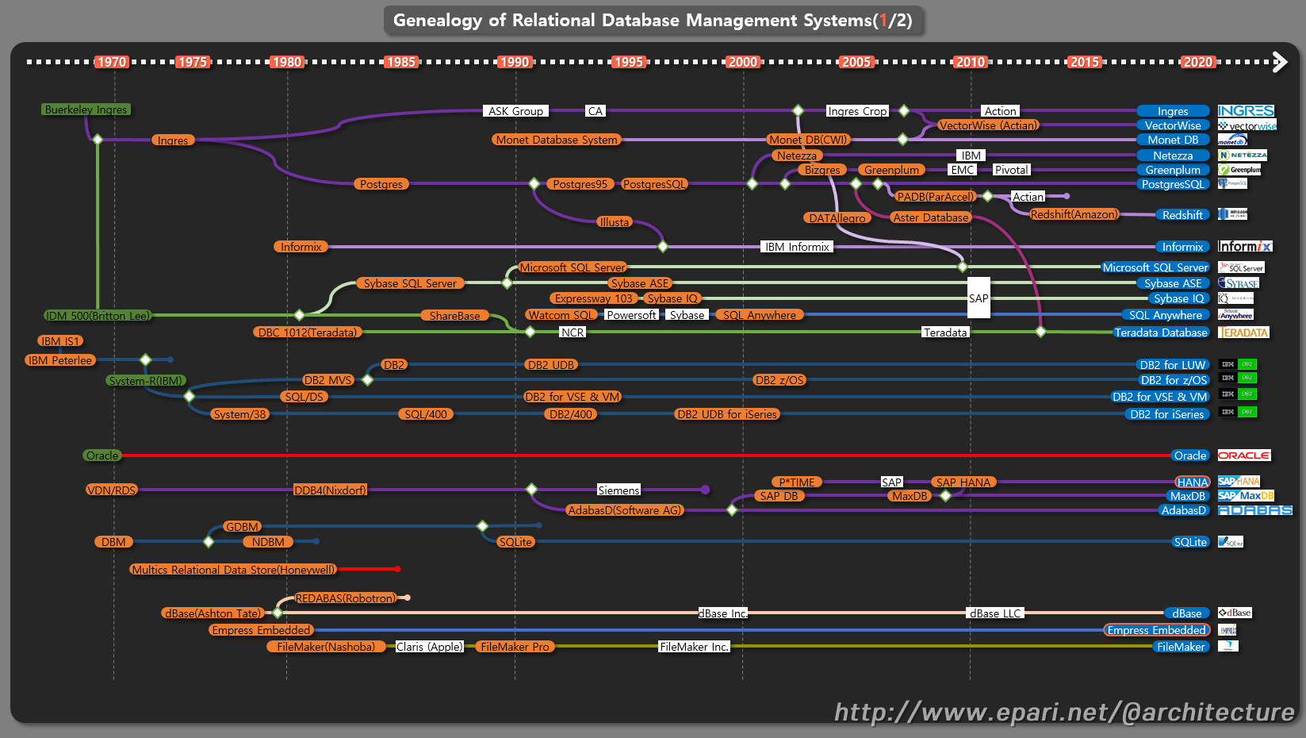Click the Greenplum logo
1306x738 pixels.
[x=1240, y=170]
